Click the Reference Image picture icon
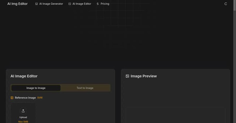236x123 pixels. coord(12,98)
